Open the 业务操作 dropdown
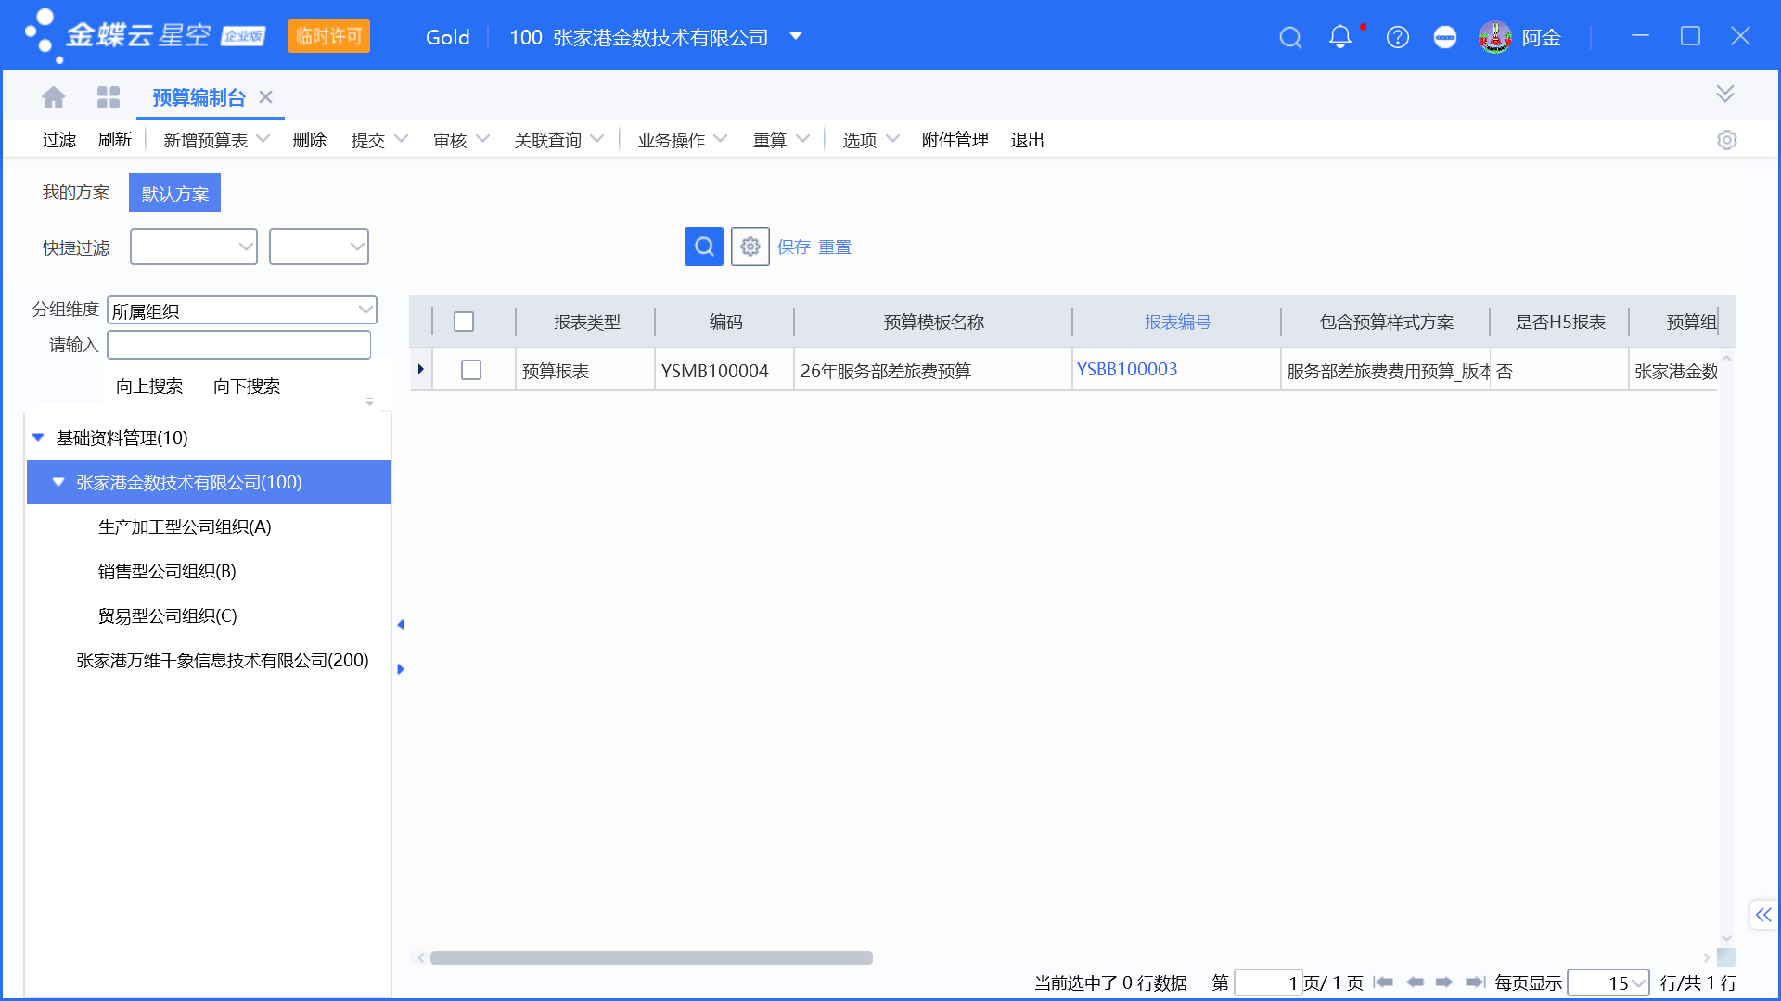This screenshot has height=1001, width=1781. 721,139
